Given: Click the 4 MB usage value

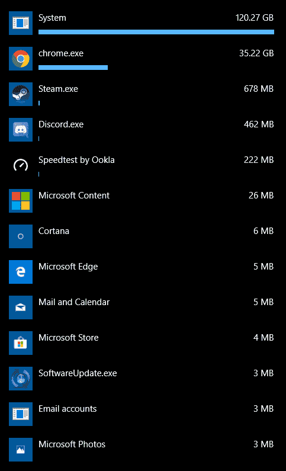Looking at the screenshot, I should [263, 338].
